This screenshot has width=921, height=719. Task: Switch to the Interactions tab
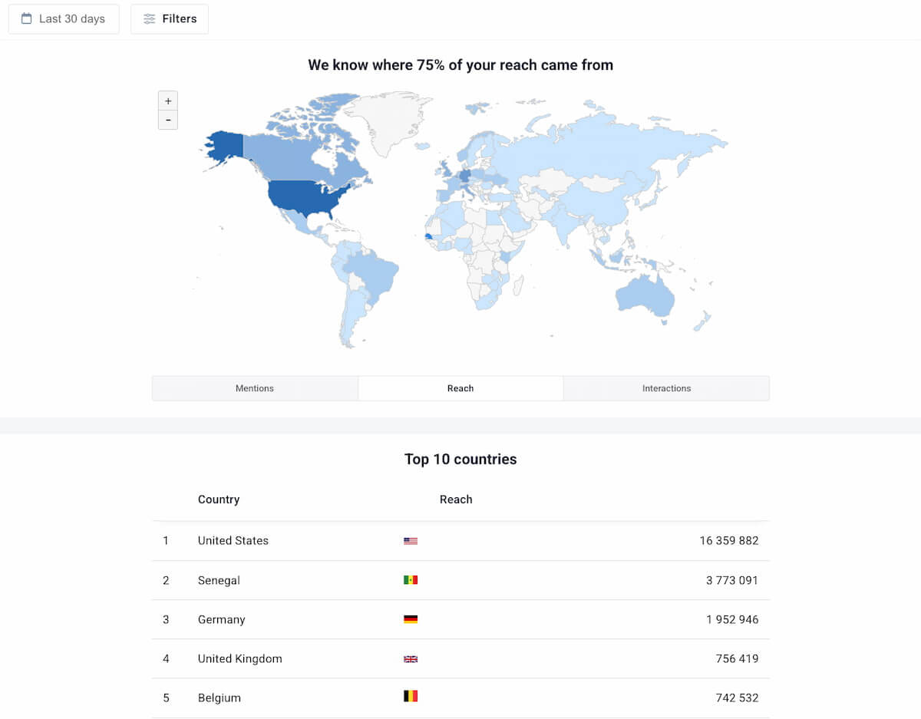coord(665,388)
